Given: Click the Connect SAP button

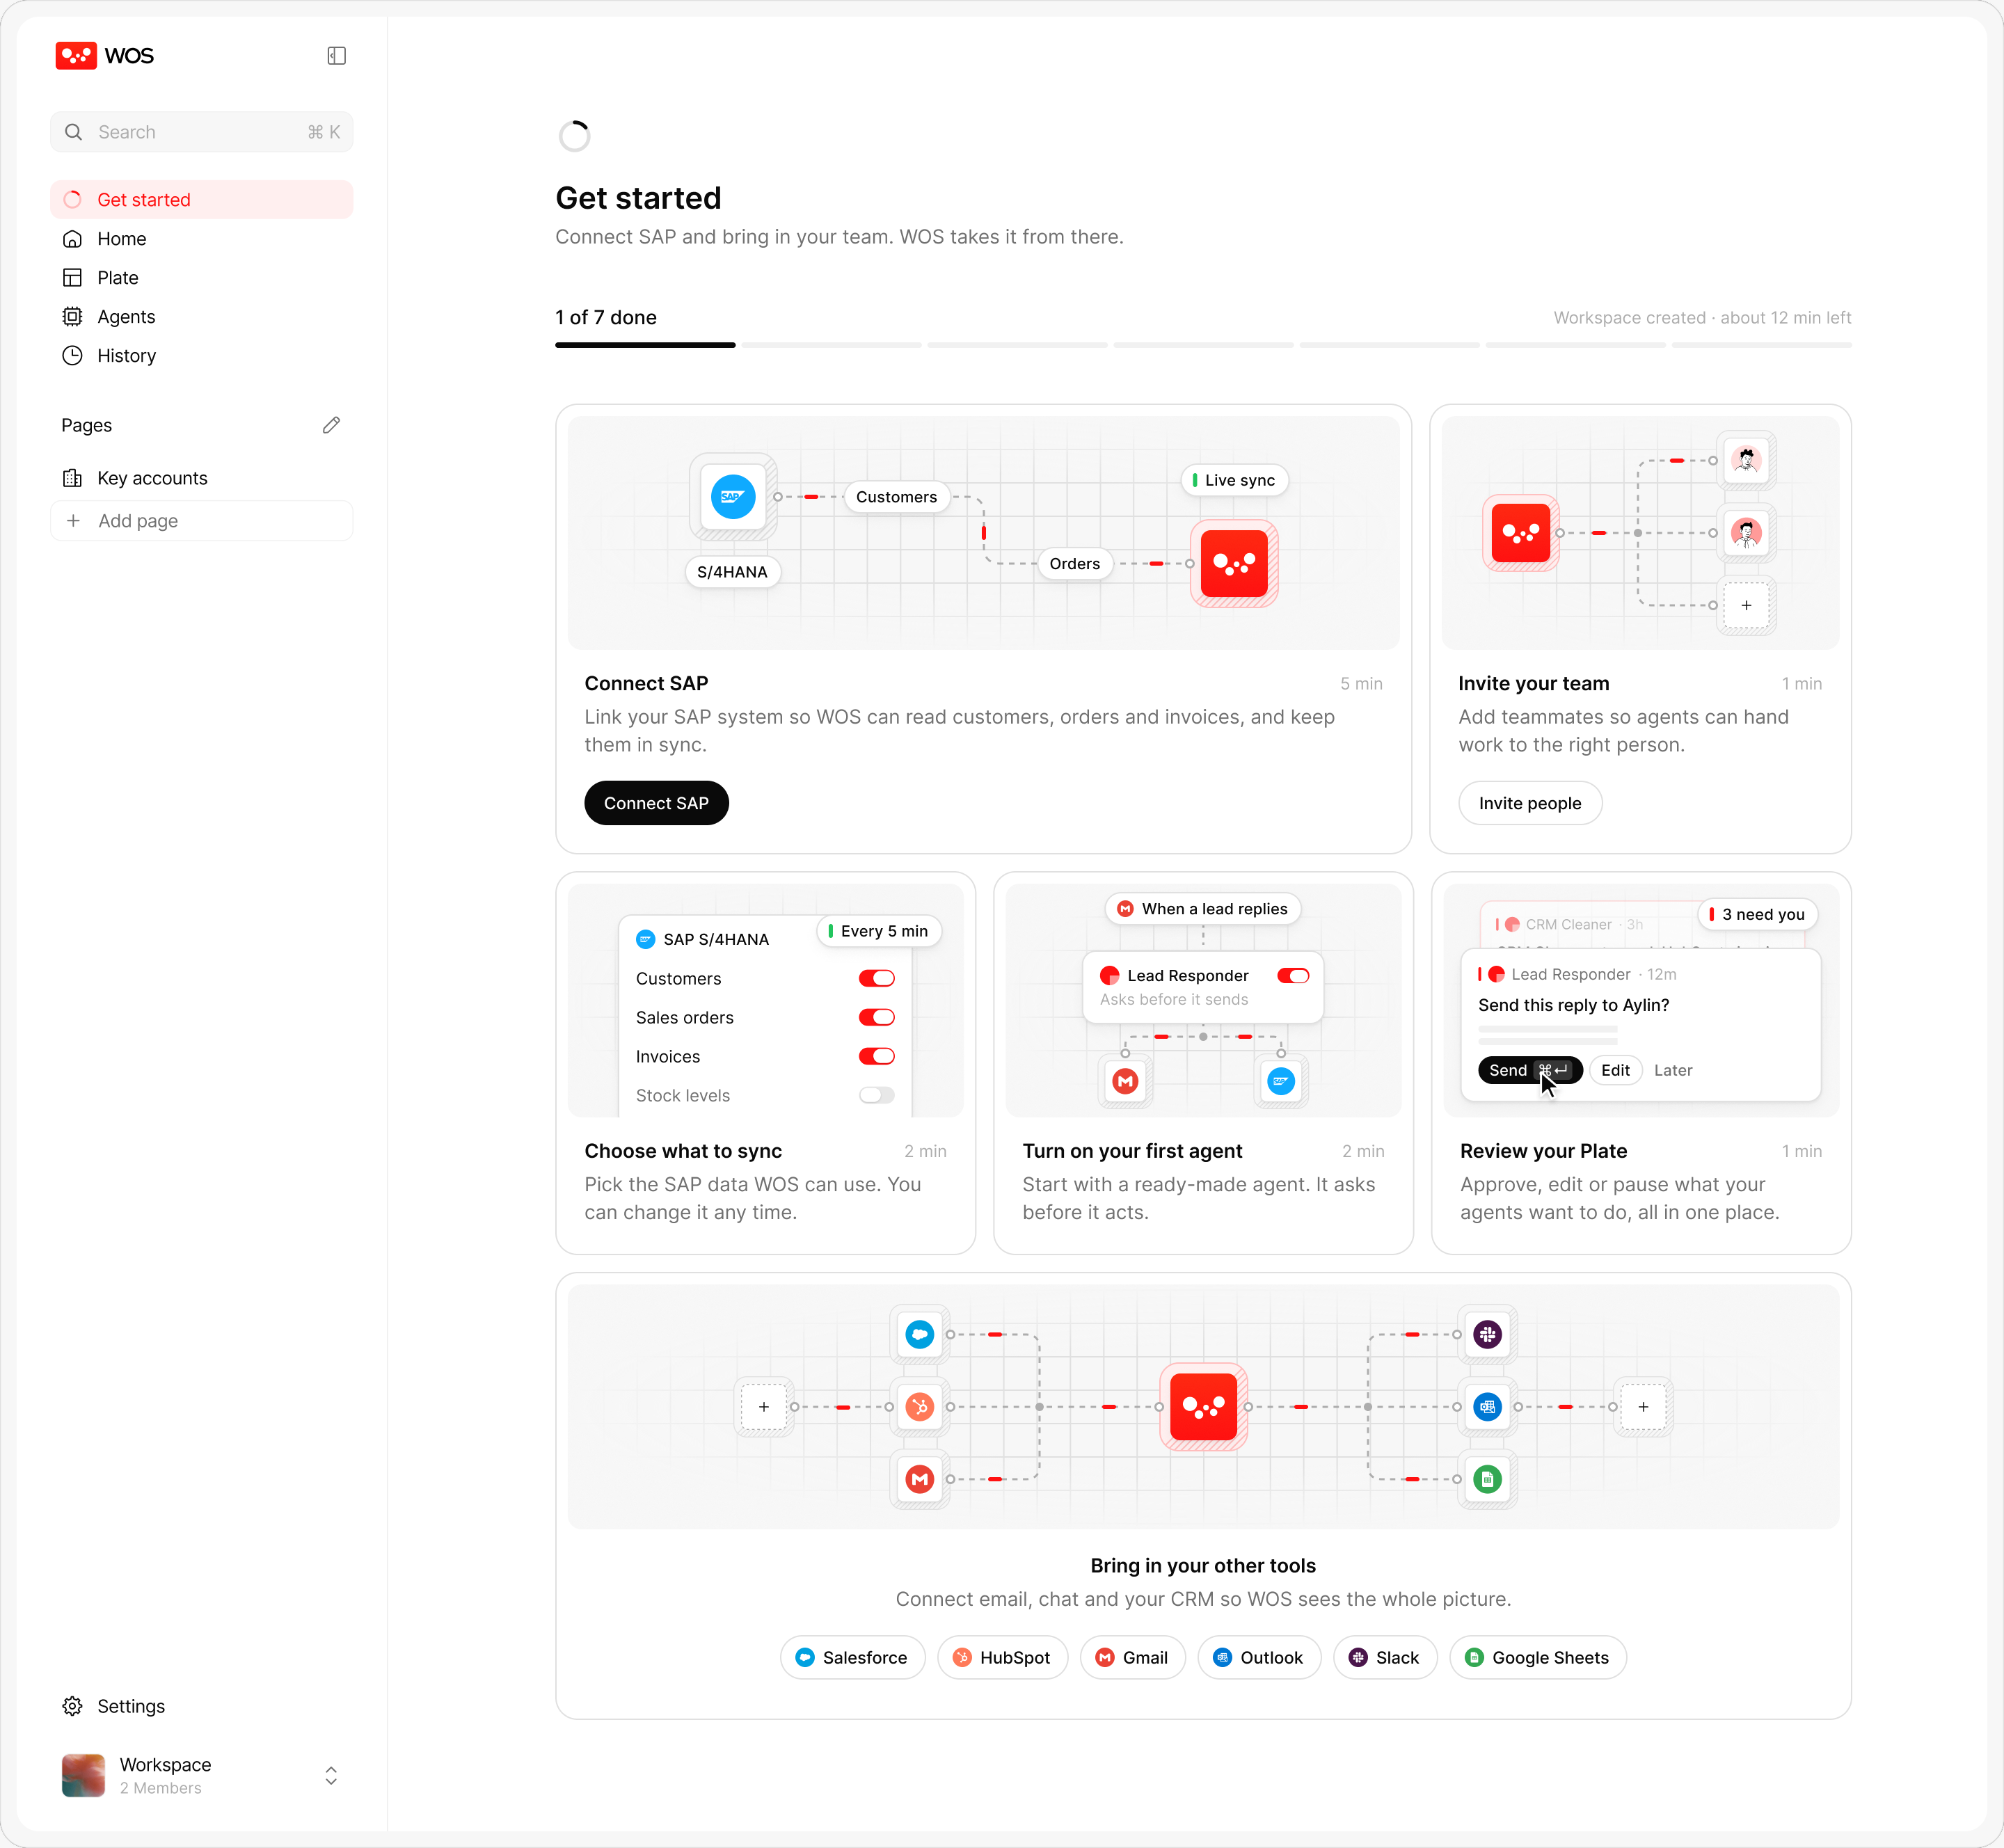Looking at the screenshot, I should 656,803.
